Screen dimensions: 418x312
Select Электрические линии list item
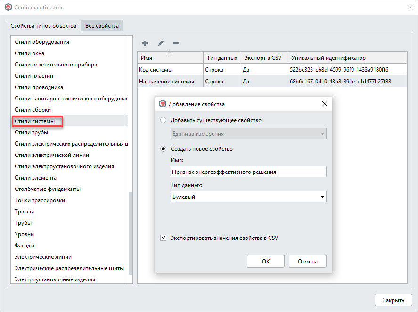pos(69,257)
